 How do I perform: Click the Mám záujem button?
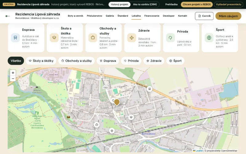point(228,16)
